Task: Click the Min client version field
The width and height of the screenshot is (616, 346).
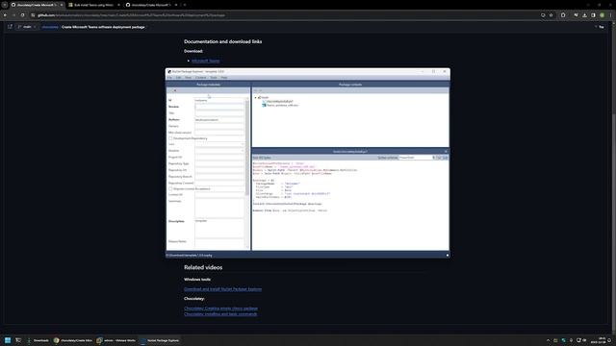Action: tap(219, 133)
